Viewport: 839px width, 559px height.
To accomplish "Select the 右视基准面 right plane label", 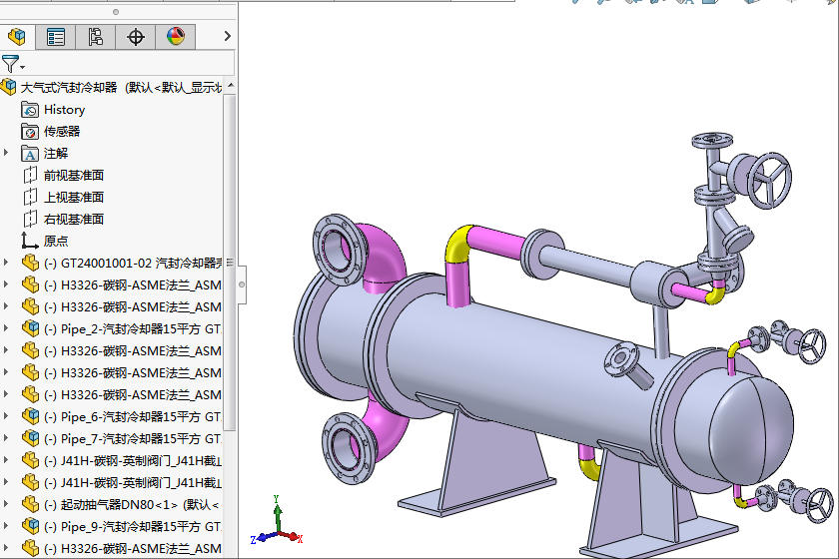I will point(74,220).
